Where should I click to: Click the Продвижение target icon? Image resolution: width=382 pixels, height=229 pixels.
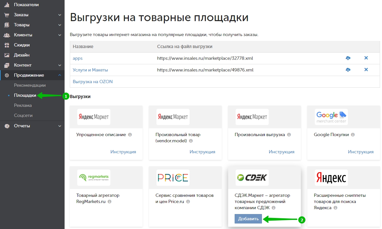point(7,75)
